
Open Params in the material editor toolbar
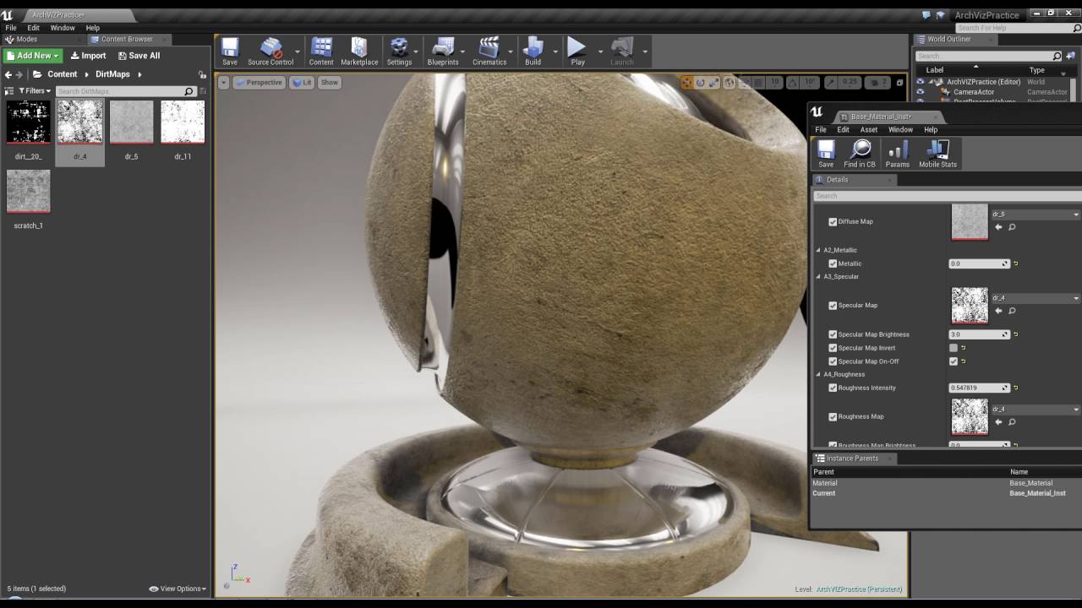(x=898, y=154)
